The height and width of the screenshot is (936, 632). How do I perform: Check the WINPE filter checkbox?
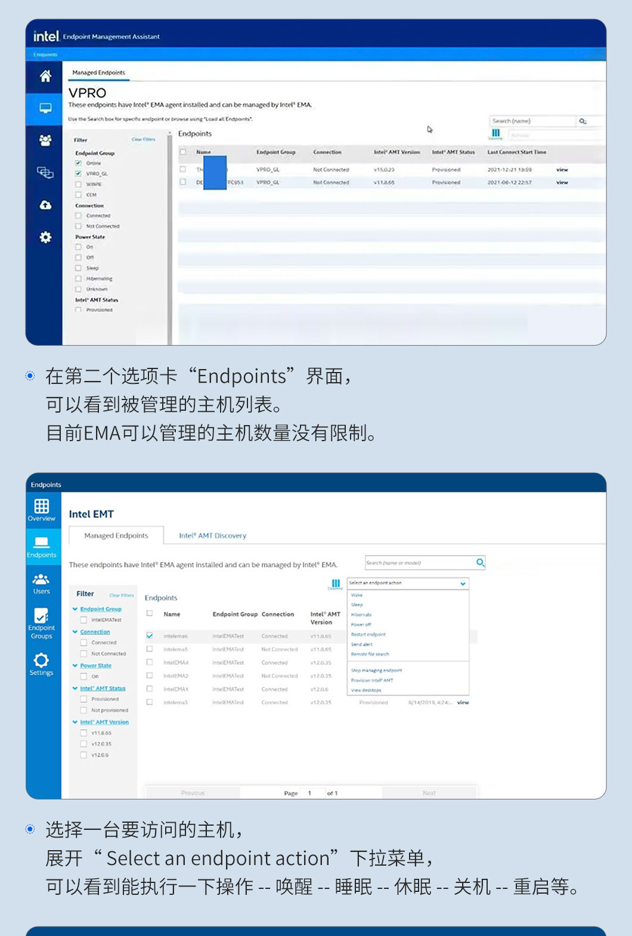tap(78, 184)
